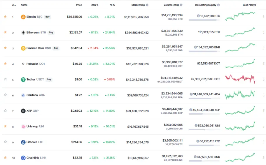Screen dimensions: 266x165
Task: Click the Binance Coin logo icon
Action: pos(23,48)
